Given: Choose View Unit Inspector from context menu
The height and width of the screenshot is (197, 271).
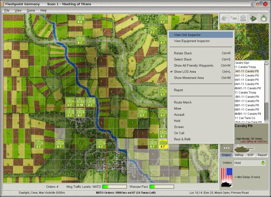Looking at the screenshot, I should tap(201, 35).
